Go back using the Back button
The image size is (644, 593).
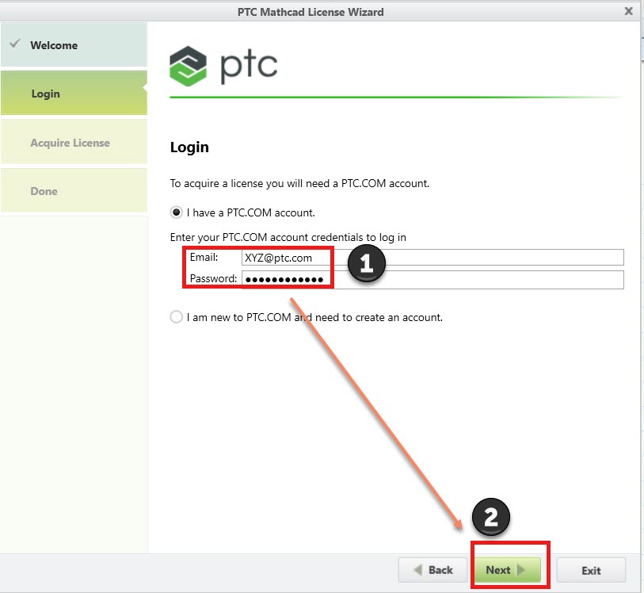click(433, 570)
